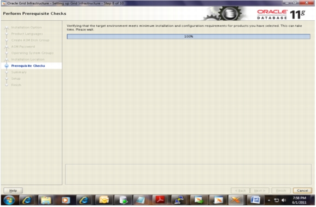Click the 'Verifying that the target environment' message
The height and width of the screenshot is (207, 316).
(184, 28)
